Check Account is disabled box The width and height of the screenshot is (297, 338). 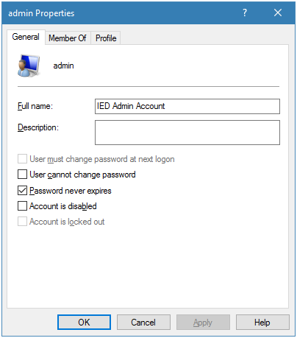coord(22,206)
